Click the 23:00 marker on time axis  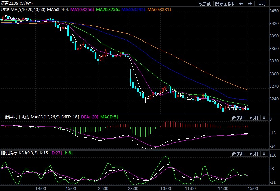(133, 188)
